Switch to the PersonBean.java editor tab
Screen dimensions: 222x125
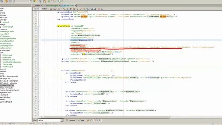(52, 6)
